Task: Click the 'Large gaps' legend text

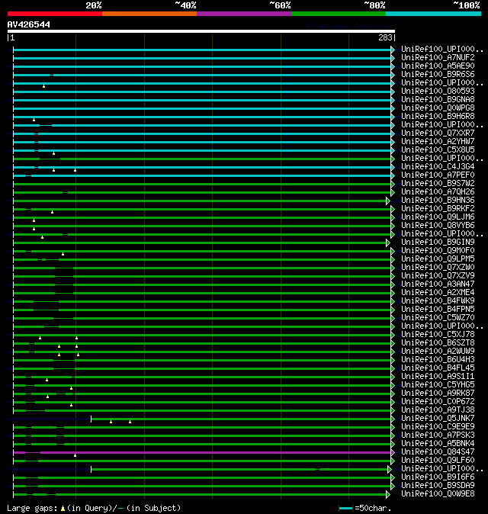Action: tap(32, 508)
